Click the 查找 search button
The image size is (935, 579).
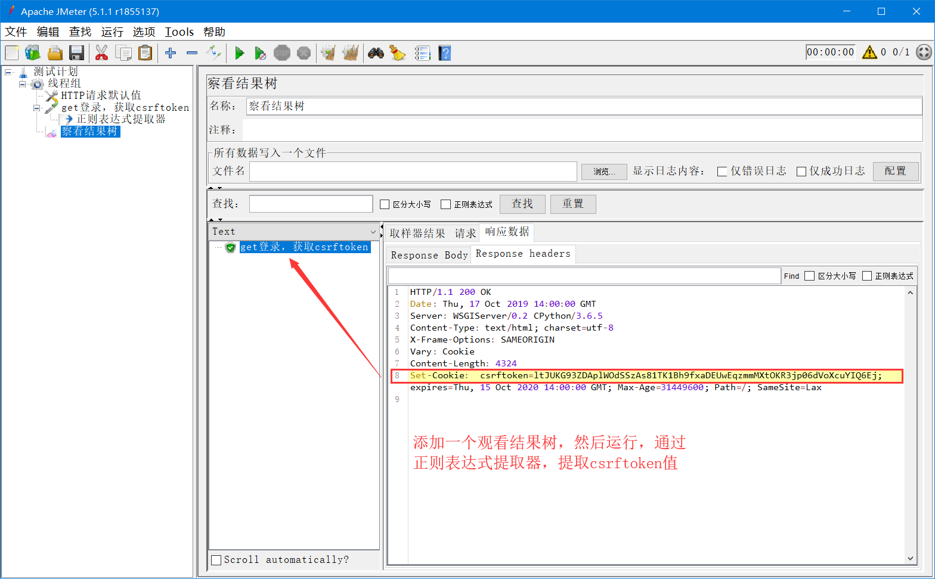(x=522, y=204)
